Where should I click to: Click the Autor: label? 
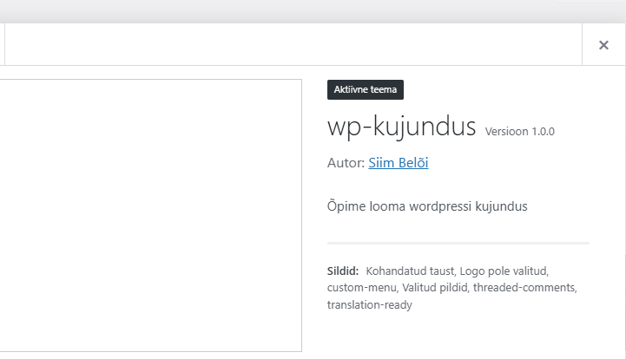[x=346, y=163]
